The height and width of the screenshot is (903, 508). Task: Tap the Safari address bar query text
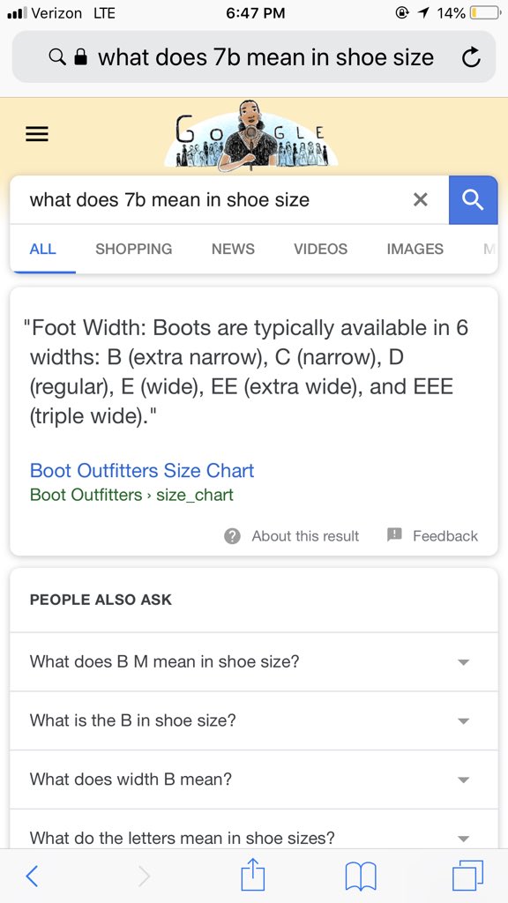click(x=265, y=57)
